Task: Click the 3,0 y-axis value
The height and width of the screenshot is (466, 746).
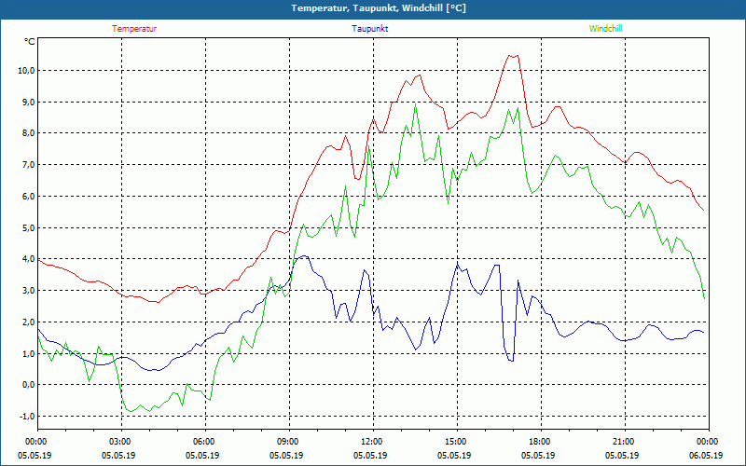Action: point(28,290)
